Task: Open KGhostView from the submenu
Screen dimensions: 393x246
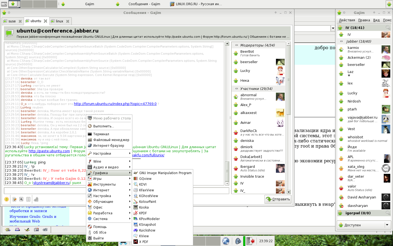Action: [163, 196]
